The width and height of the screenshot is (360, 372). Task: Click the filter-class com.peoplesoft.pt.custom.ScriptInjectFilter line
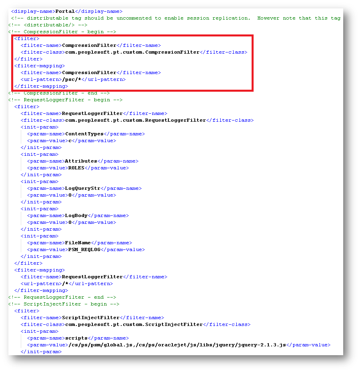click(x=135, y=325)
